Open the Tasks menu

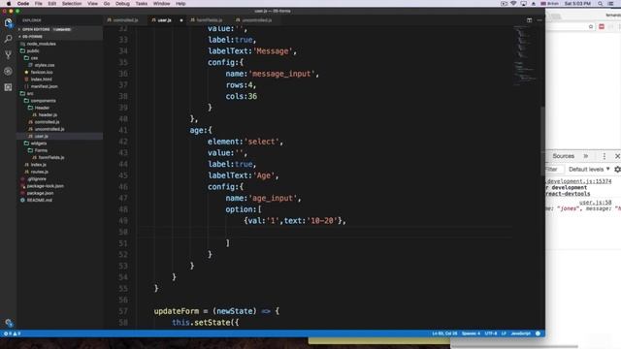tap(142, 4)
